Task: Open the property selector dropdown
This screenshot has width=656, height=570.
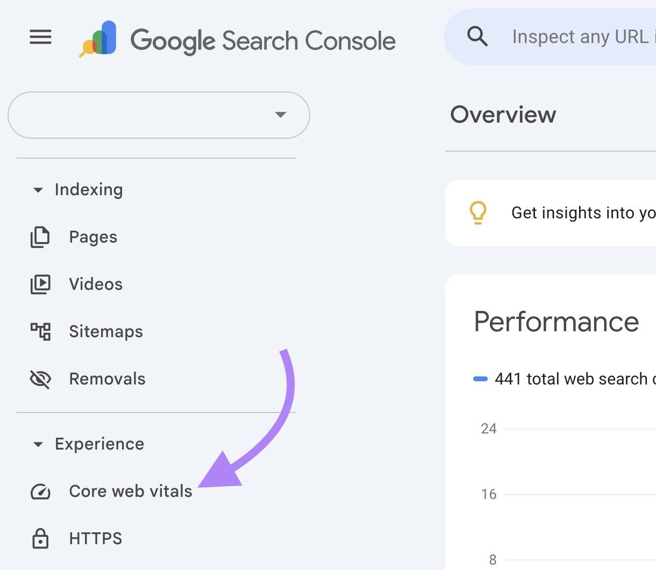Action: [159, 115]
